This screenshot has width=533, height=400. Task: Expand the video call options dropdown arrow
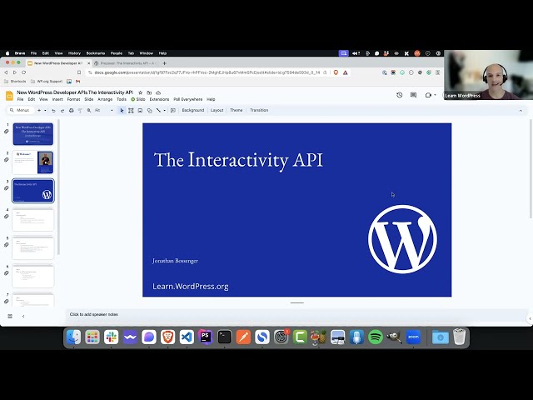(x=435, y=95)
